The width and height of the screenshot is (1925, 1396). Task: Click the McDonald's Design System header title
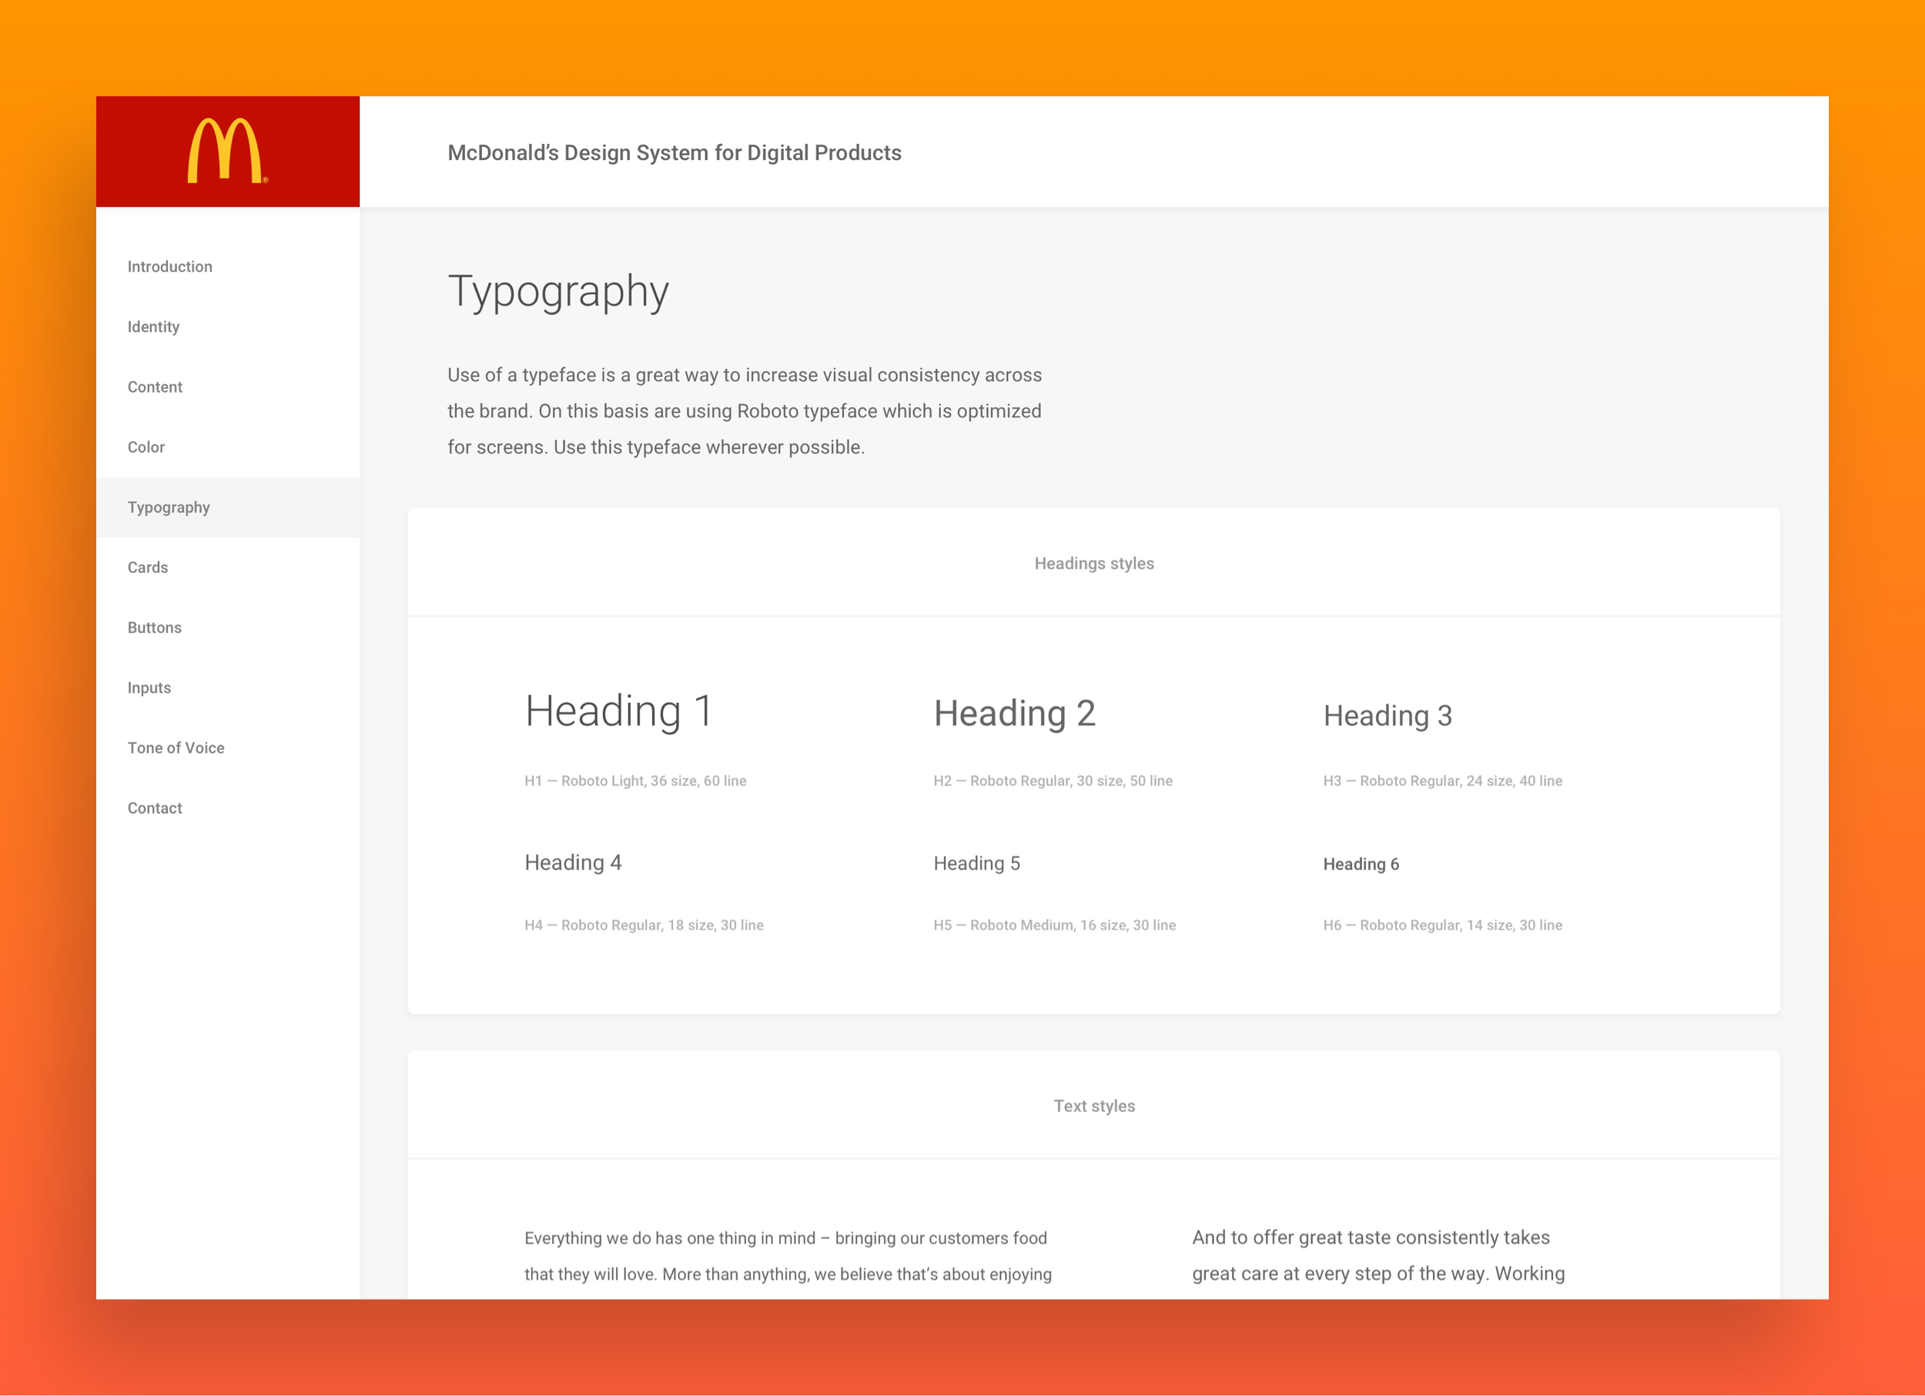(674, 152)
